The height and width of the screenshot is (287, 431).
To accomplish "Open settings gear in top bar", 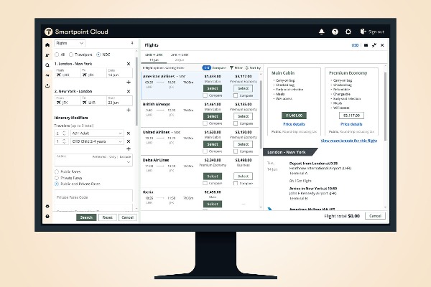I will [348, 32].
